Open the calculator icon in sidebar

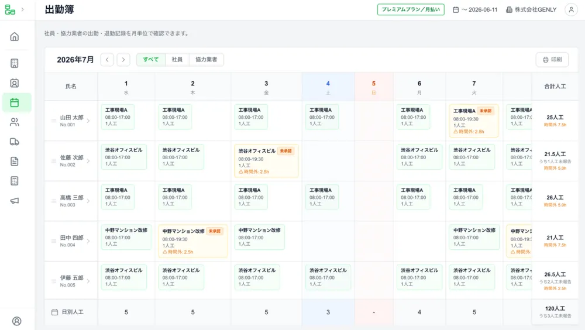pos(15,181)
